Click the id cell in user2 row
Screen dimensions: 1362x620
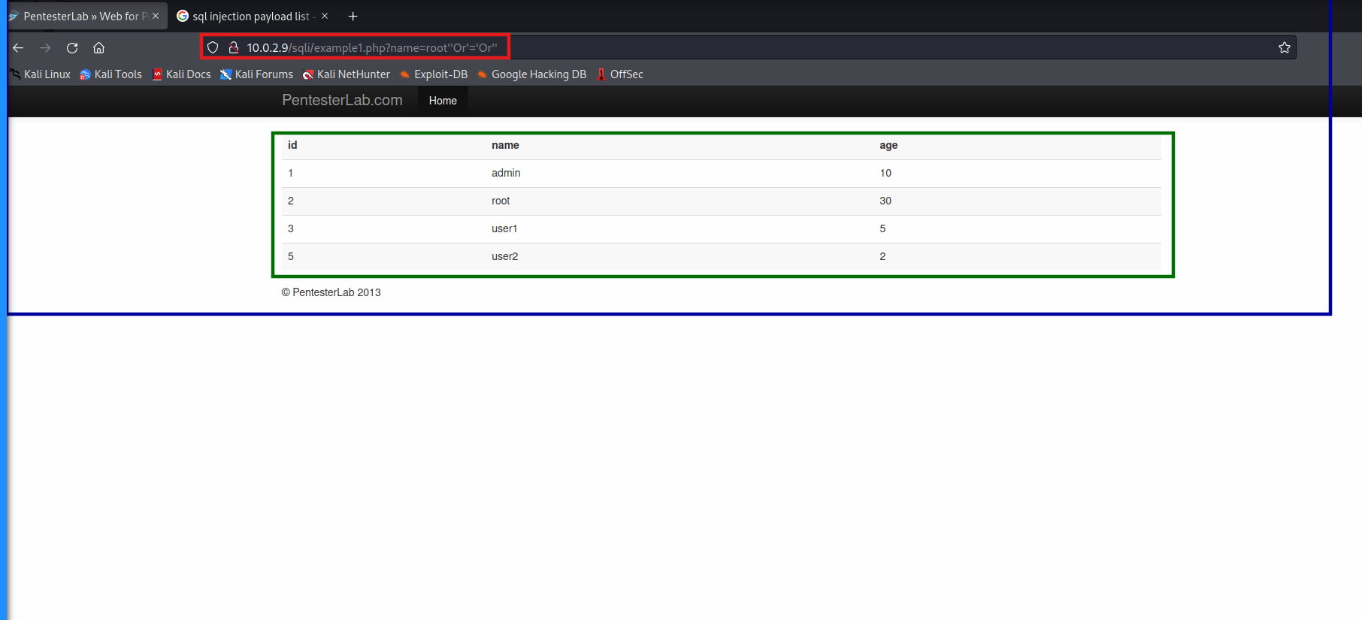[290, 256]
